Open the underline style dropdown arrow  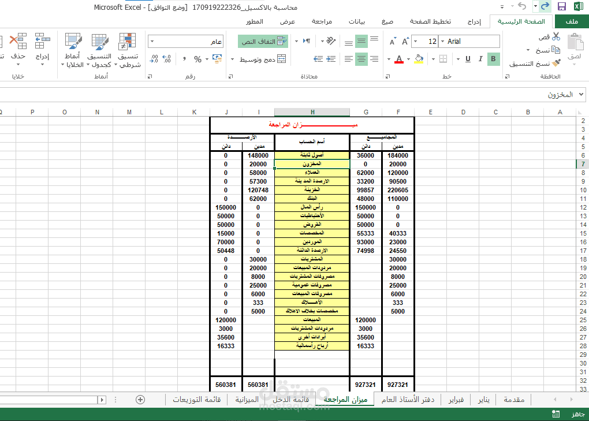[x=458, y=59]
